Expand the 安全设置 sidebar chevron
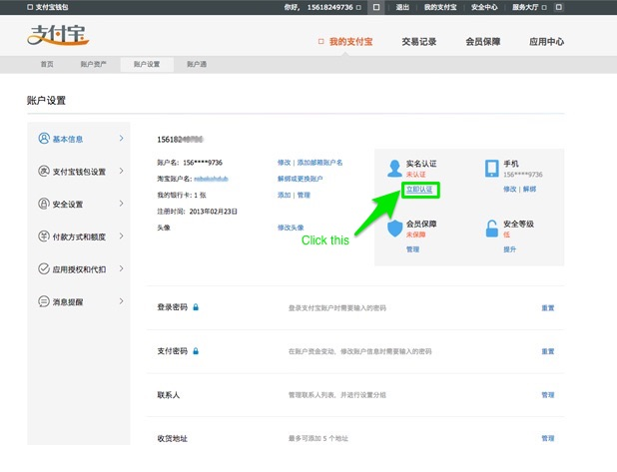The width and height of the screenshot is (617, 472). tap(121, 204)
